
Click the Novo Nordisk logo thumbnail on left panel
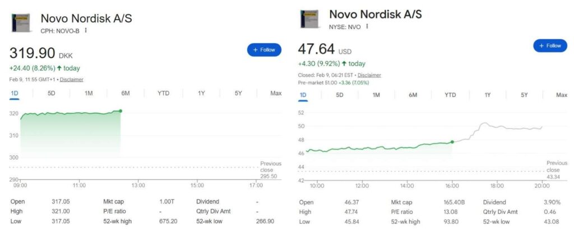coord(22,23)
